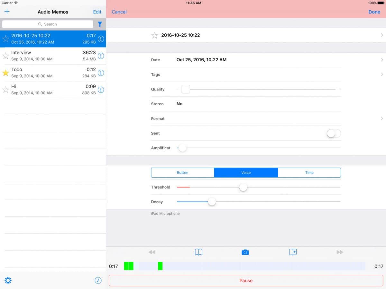The width and height of the screenshot is (386, 289).
Task: Switch to the Time trigger segment
Action: click(309, 173)
